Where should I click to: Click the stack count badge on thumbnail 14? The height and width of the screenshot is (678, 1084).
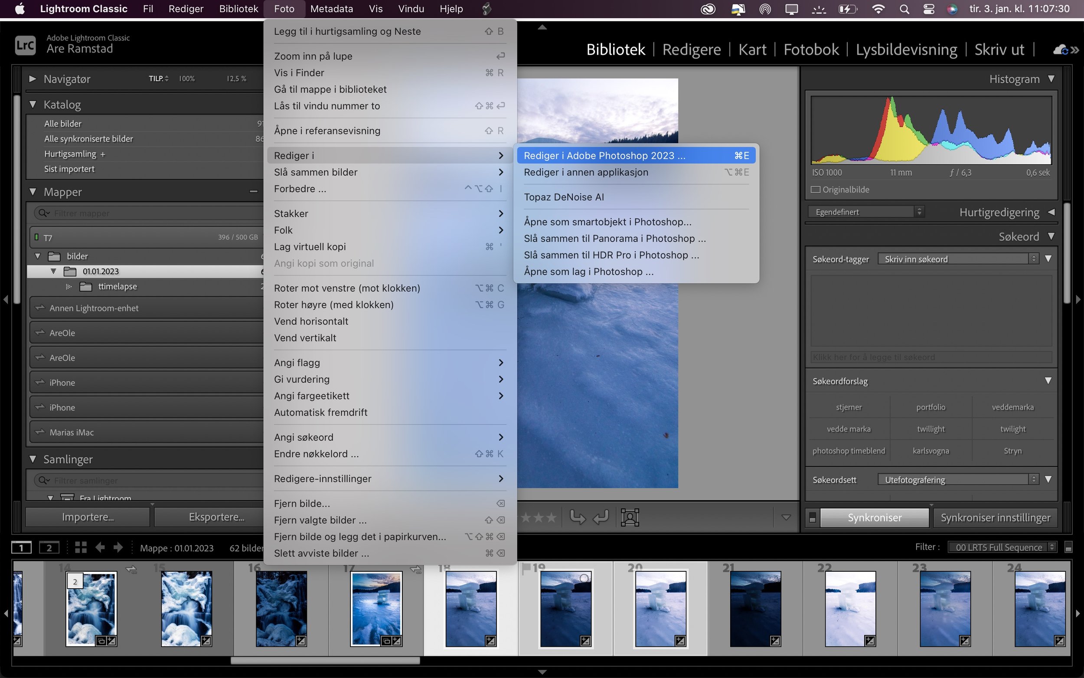pos(75,582)
